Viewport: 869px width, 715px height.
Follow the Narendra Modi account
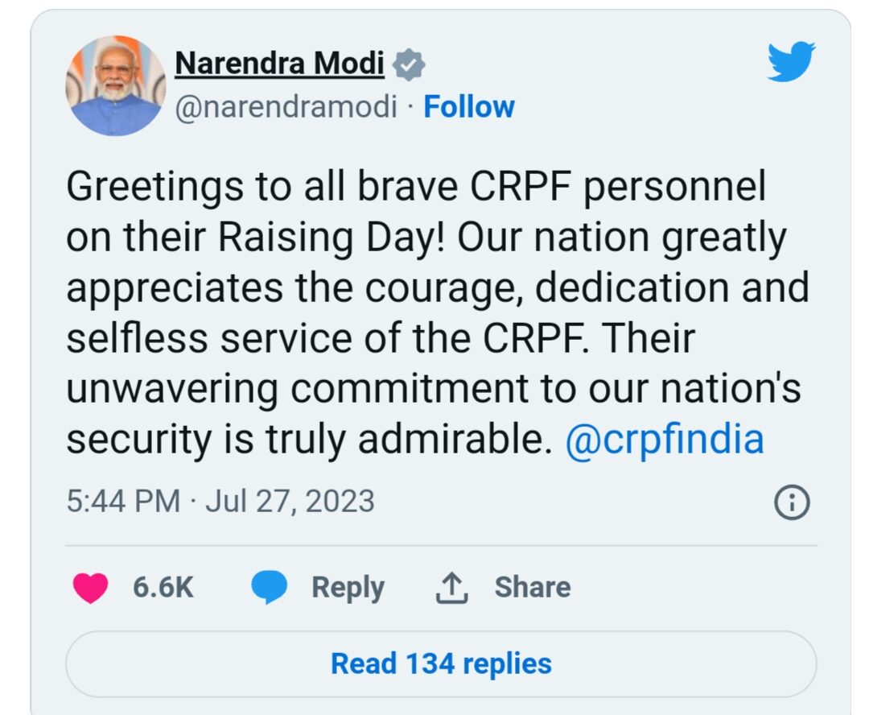tap(469, 106)
